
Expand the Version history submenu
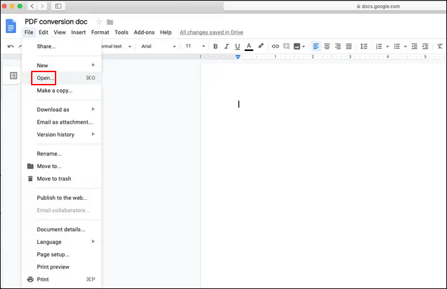[61, 134]
